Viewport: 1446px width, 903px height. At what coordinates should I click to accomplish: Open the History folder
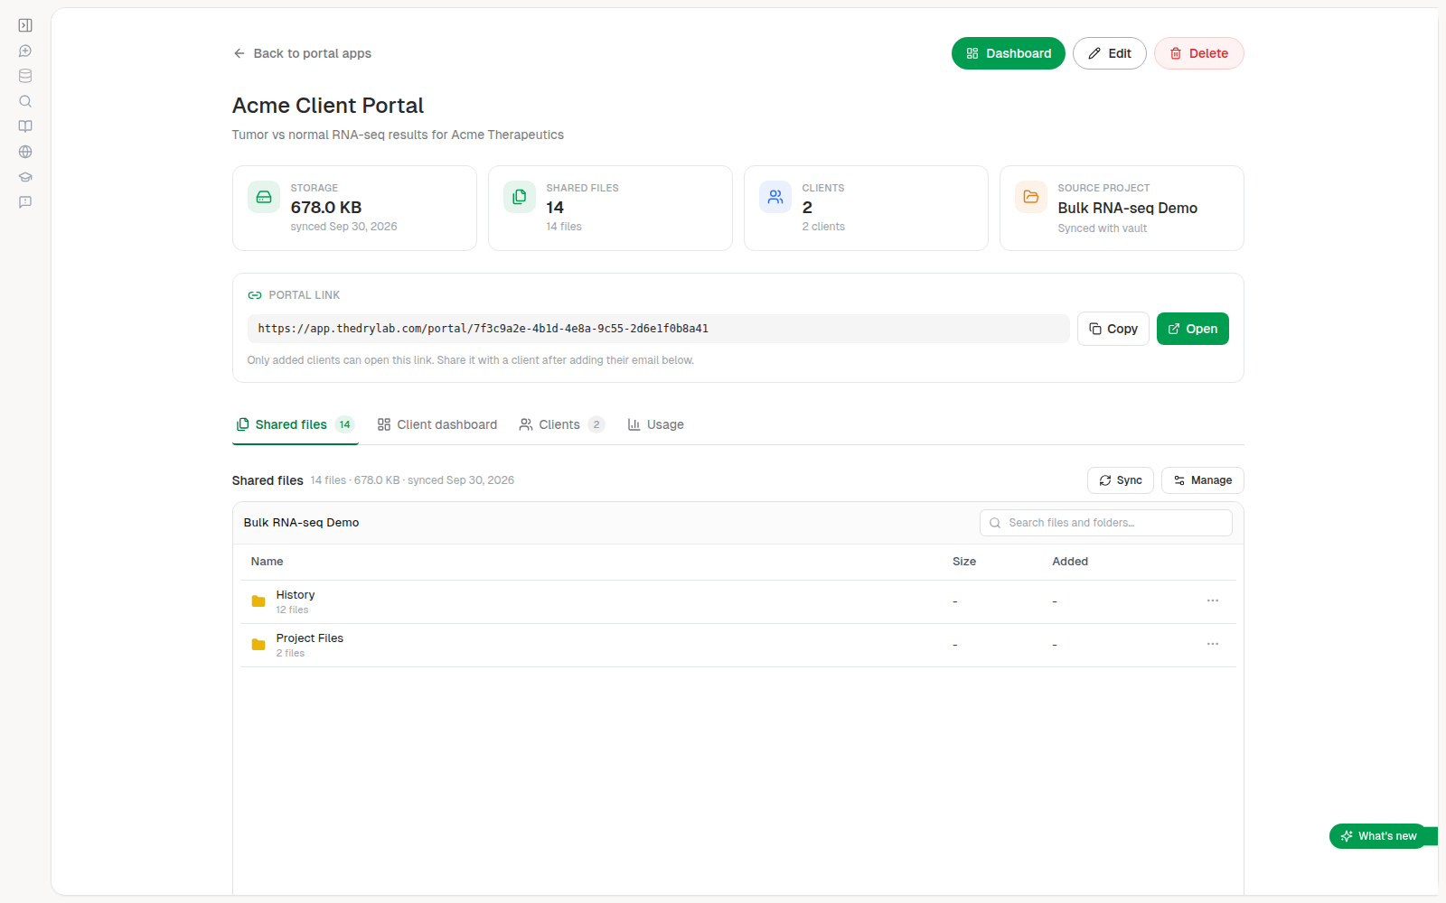point(296,595)
